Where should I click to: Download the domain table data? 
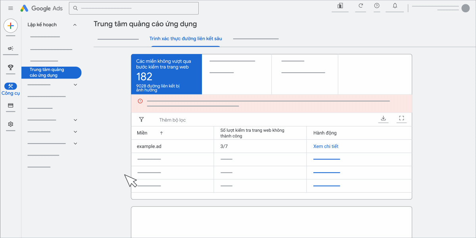tap(383, 118)
